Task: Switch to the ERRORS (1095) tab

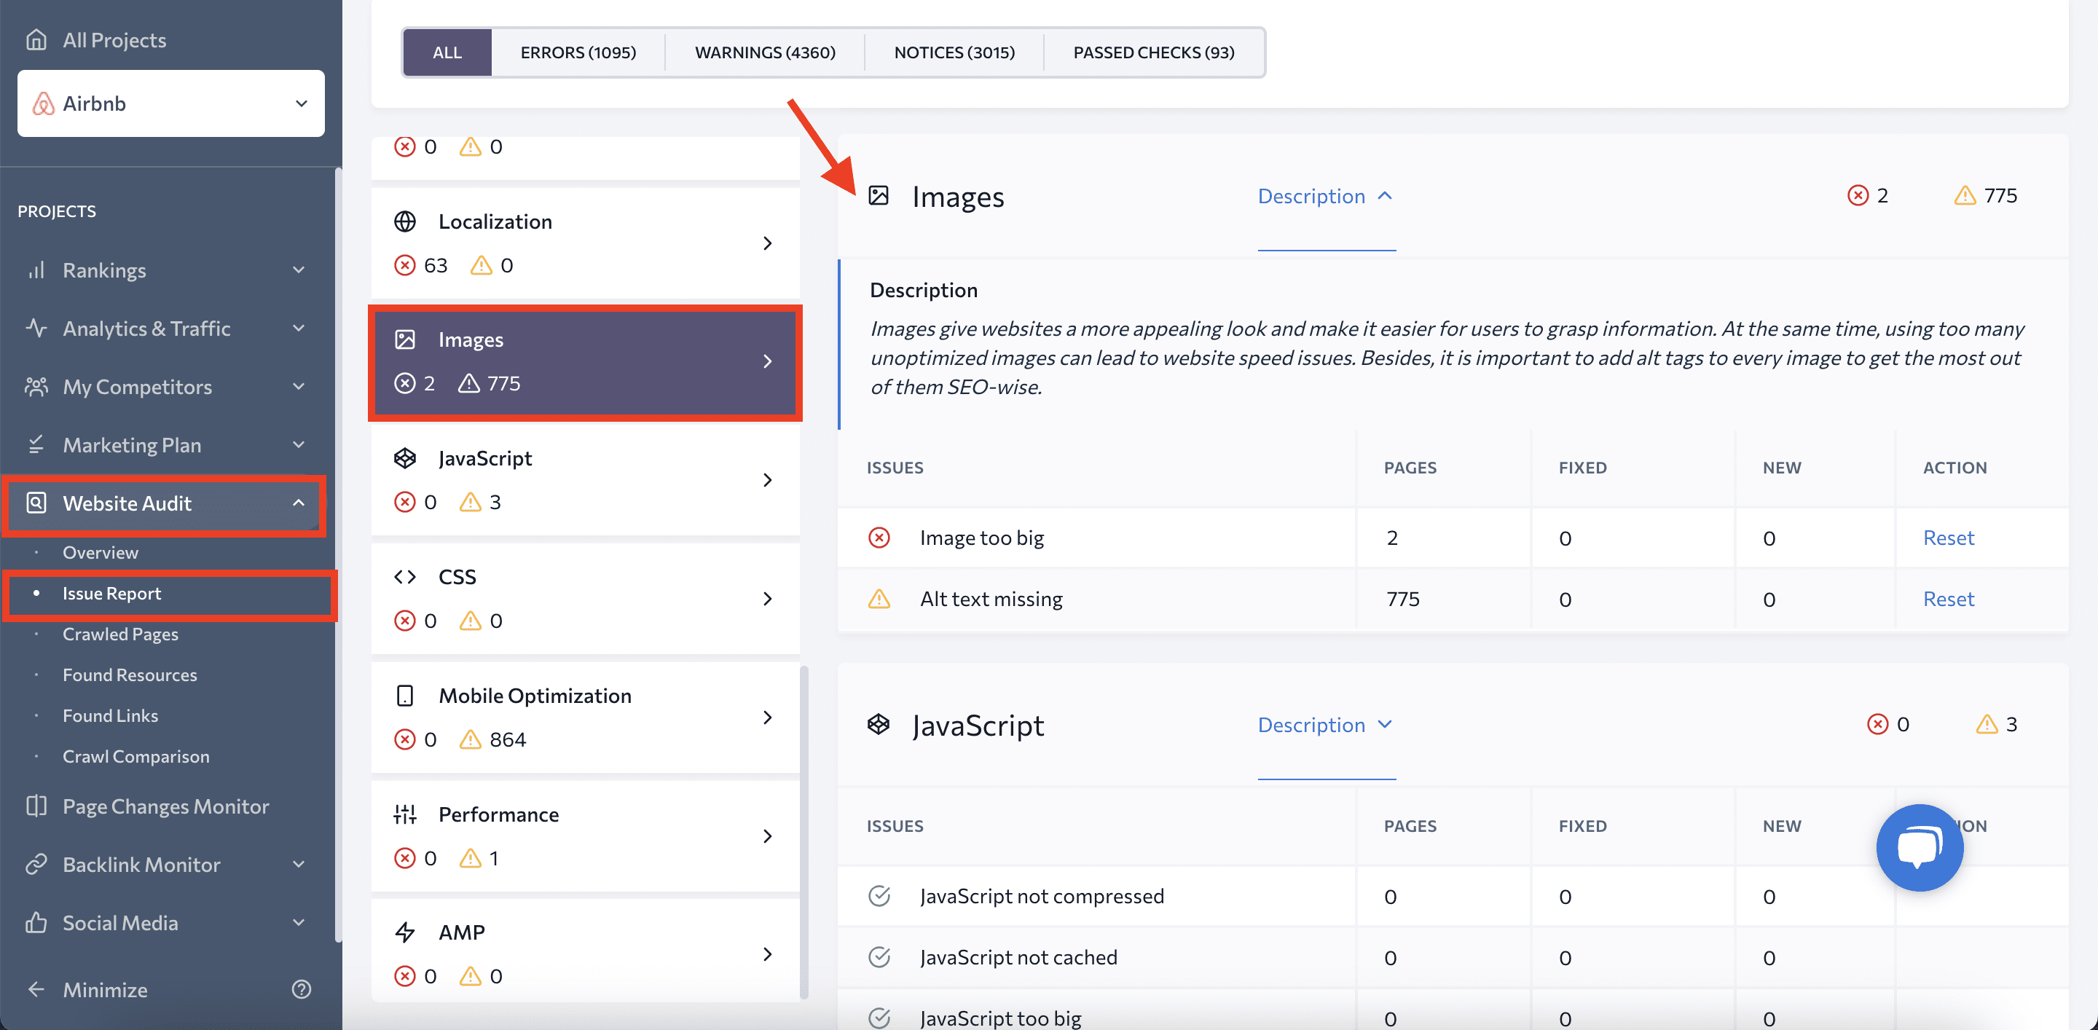Action: pos(578,52)
